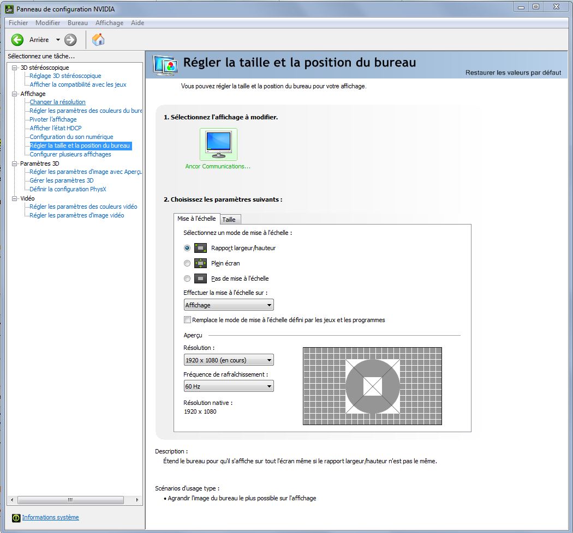Image resolution: width=573 pixels, height=533 pixels.
Task: Open Régler les paramètres d'image vidéo
Action: [77, 215]
